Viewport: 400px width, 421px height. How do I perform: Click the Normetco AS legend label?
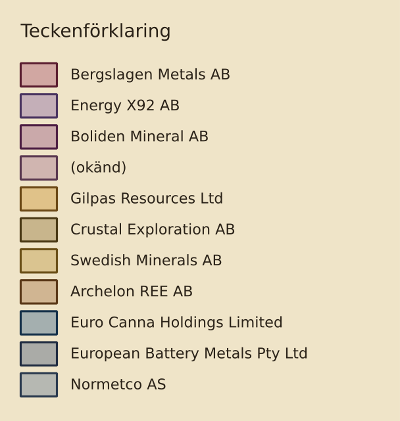[x=118, y=384]
